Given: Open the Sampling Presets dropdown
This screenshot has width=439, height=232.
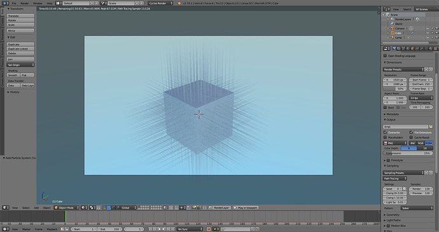Looking at the screenshot, I should coord(403,173).
